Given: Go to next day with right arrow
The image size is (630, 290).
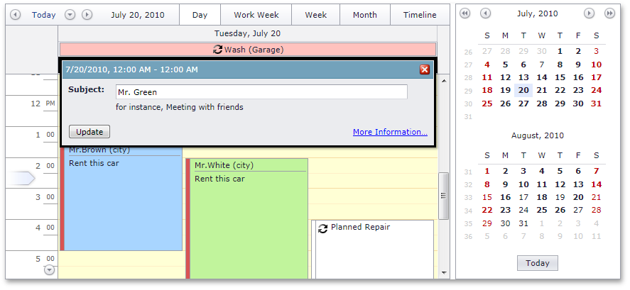Looking at the screenshot, I should point(87,15).
